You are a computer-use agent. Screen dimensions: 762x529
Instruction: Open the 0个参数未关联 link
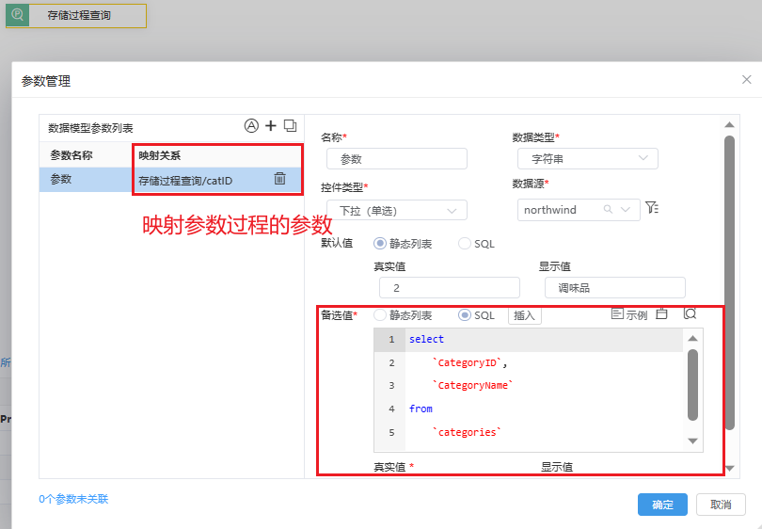(x=73, y=499)
